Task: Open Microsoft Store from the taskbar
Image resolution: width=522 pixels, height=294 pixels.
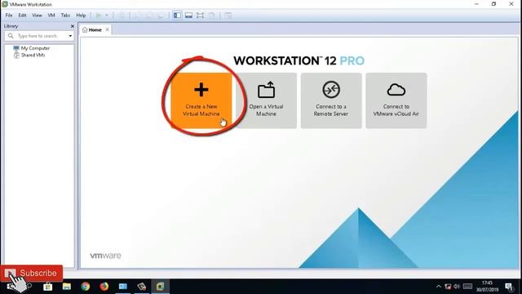Action: (x=48, y=287)
